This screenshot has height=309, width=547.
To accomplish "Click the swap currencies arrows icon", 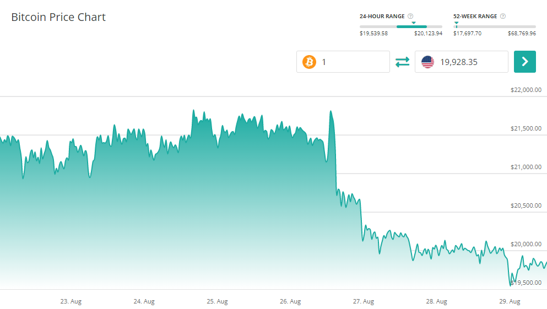I will click(x=403, y=62).
